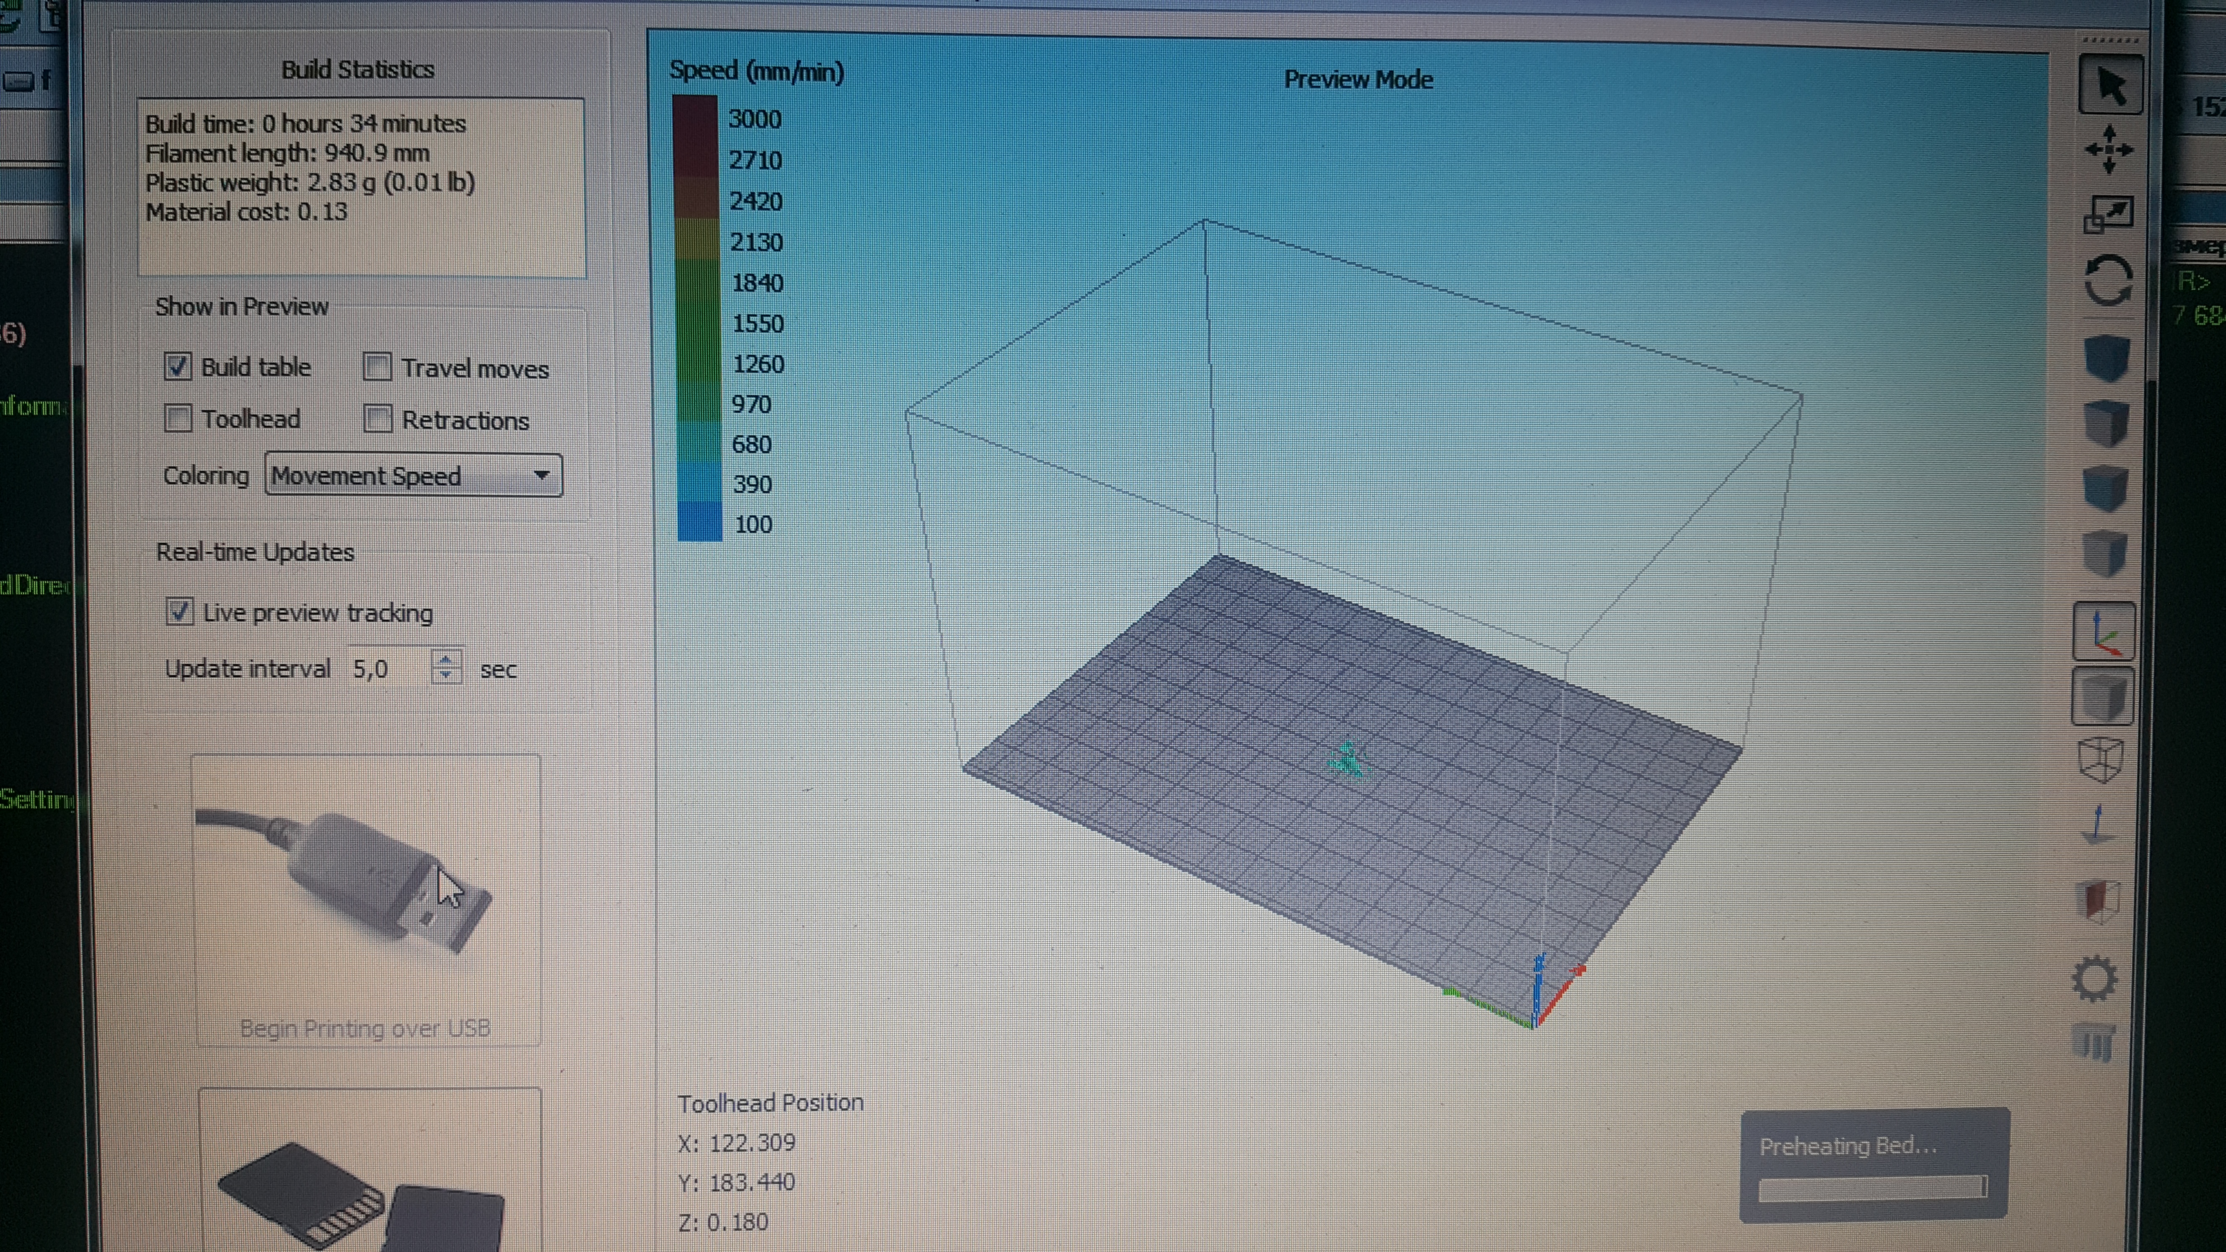This screenshot has width=2226, height=1252.
Task: Enable Retractions checkbox
Action: [x=377, y=419]
